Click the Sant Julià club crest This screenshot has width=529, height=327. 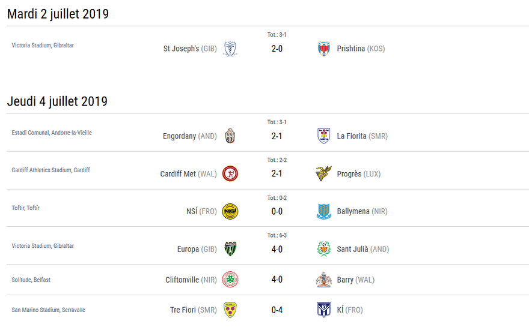pyautogui.click(x=324, y=249)
